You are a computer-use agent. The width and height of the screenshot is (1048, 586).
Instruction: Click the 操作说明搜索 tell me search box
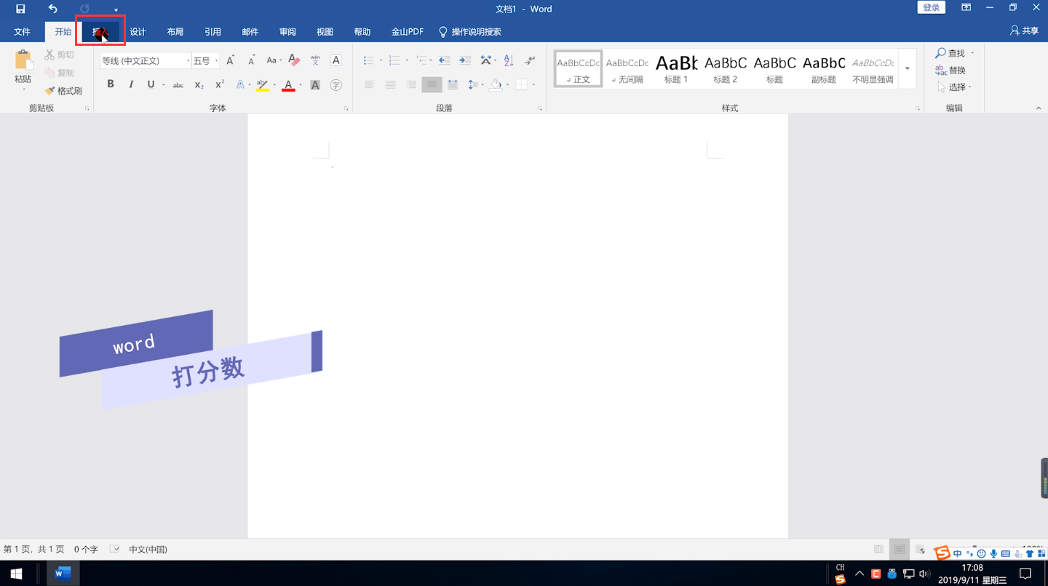(470, 32)
